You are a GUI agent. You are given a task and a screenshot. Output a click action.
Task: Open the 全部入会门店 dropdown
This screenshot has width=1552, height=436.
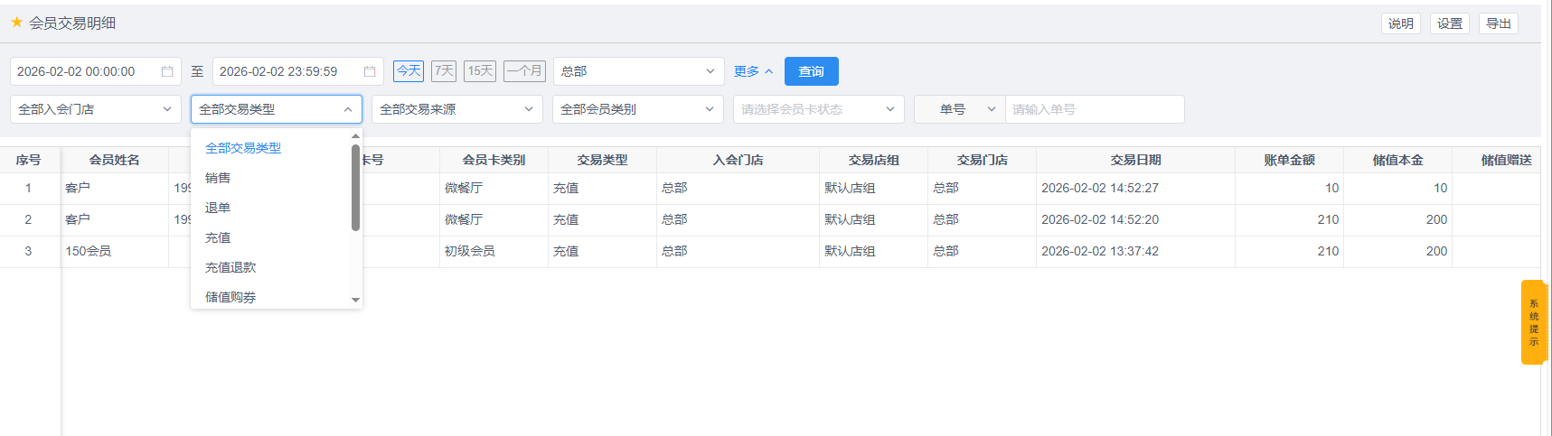95,109
